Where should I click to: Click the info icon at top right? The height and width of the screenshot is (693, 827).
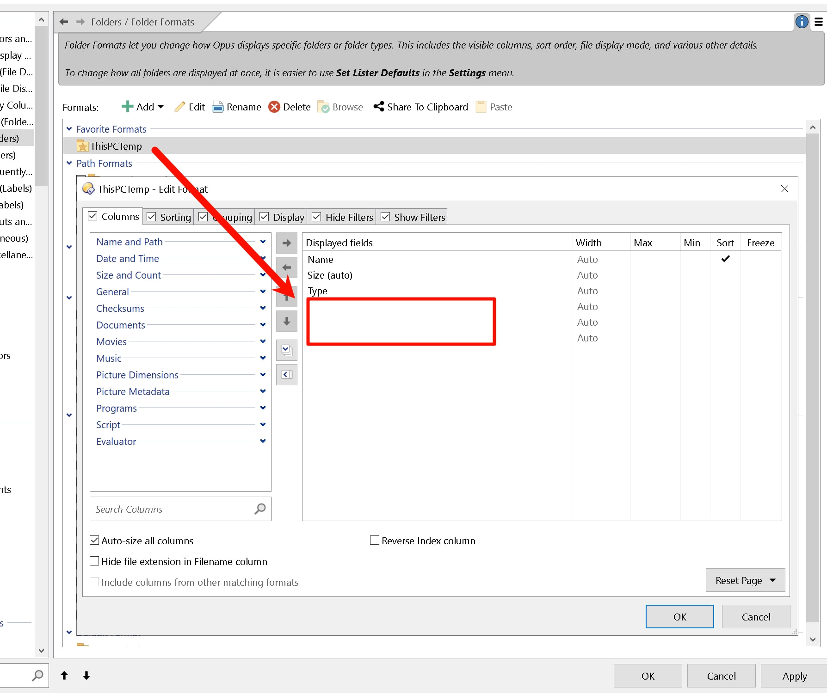[x=802, y=22]
